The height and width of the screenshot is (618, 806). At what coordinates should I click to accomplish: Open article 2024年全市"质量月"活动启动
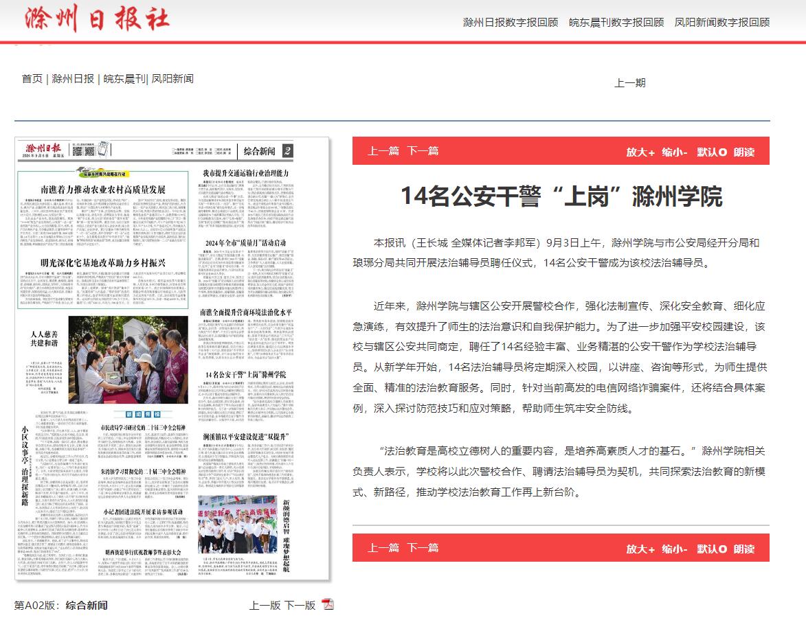pyautogui.click(x=246, y=242)
